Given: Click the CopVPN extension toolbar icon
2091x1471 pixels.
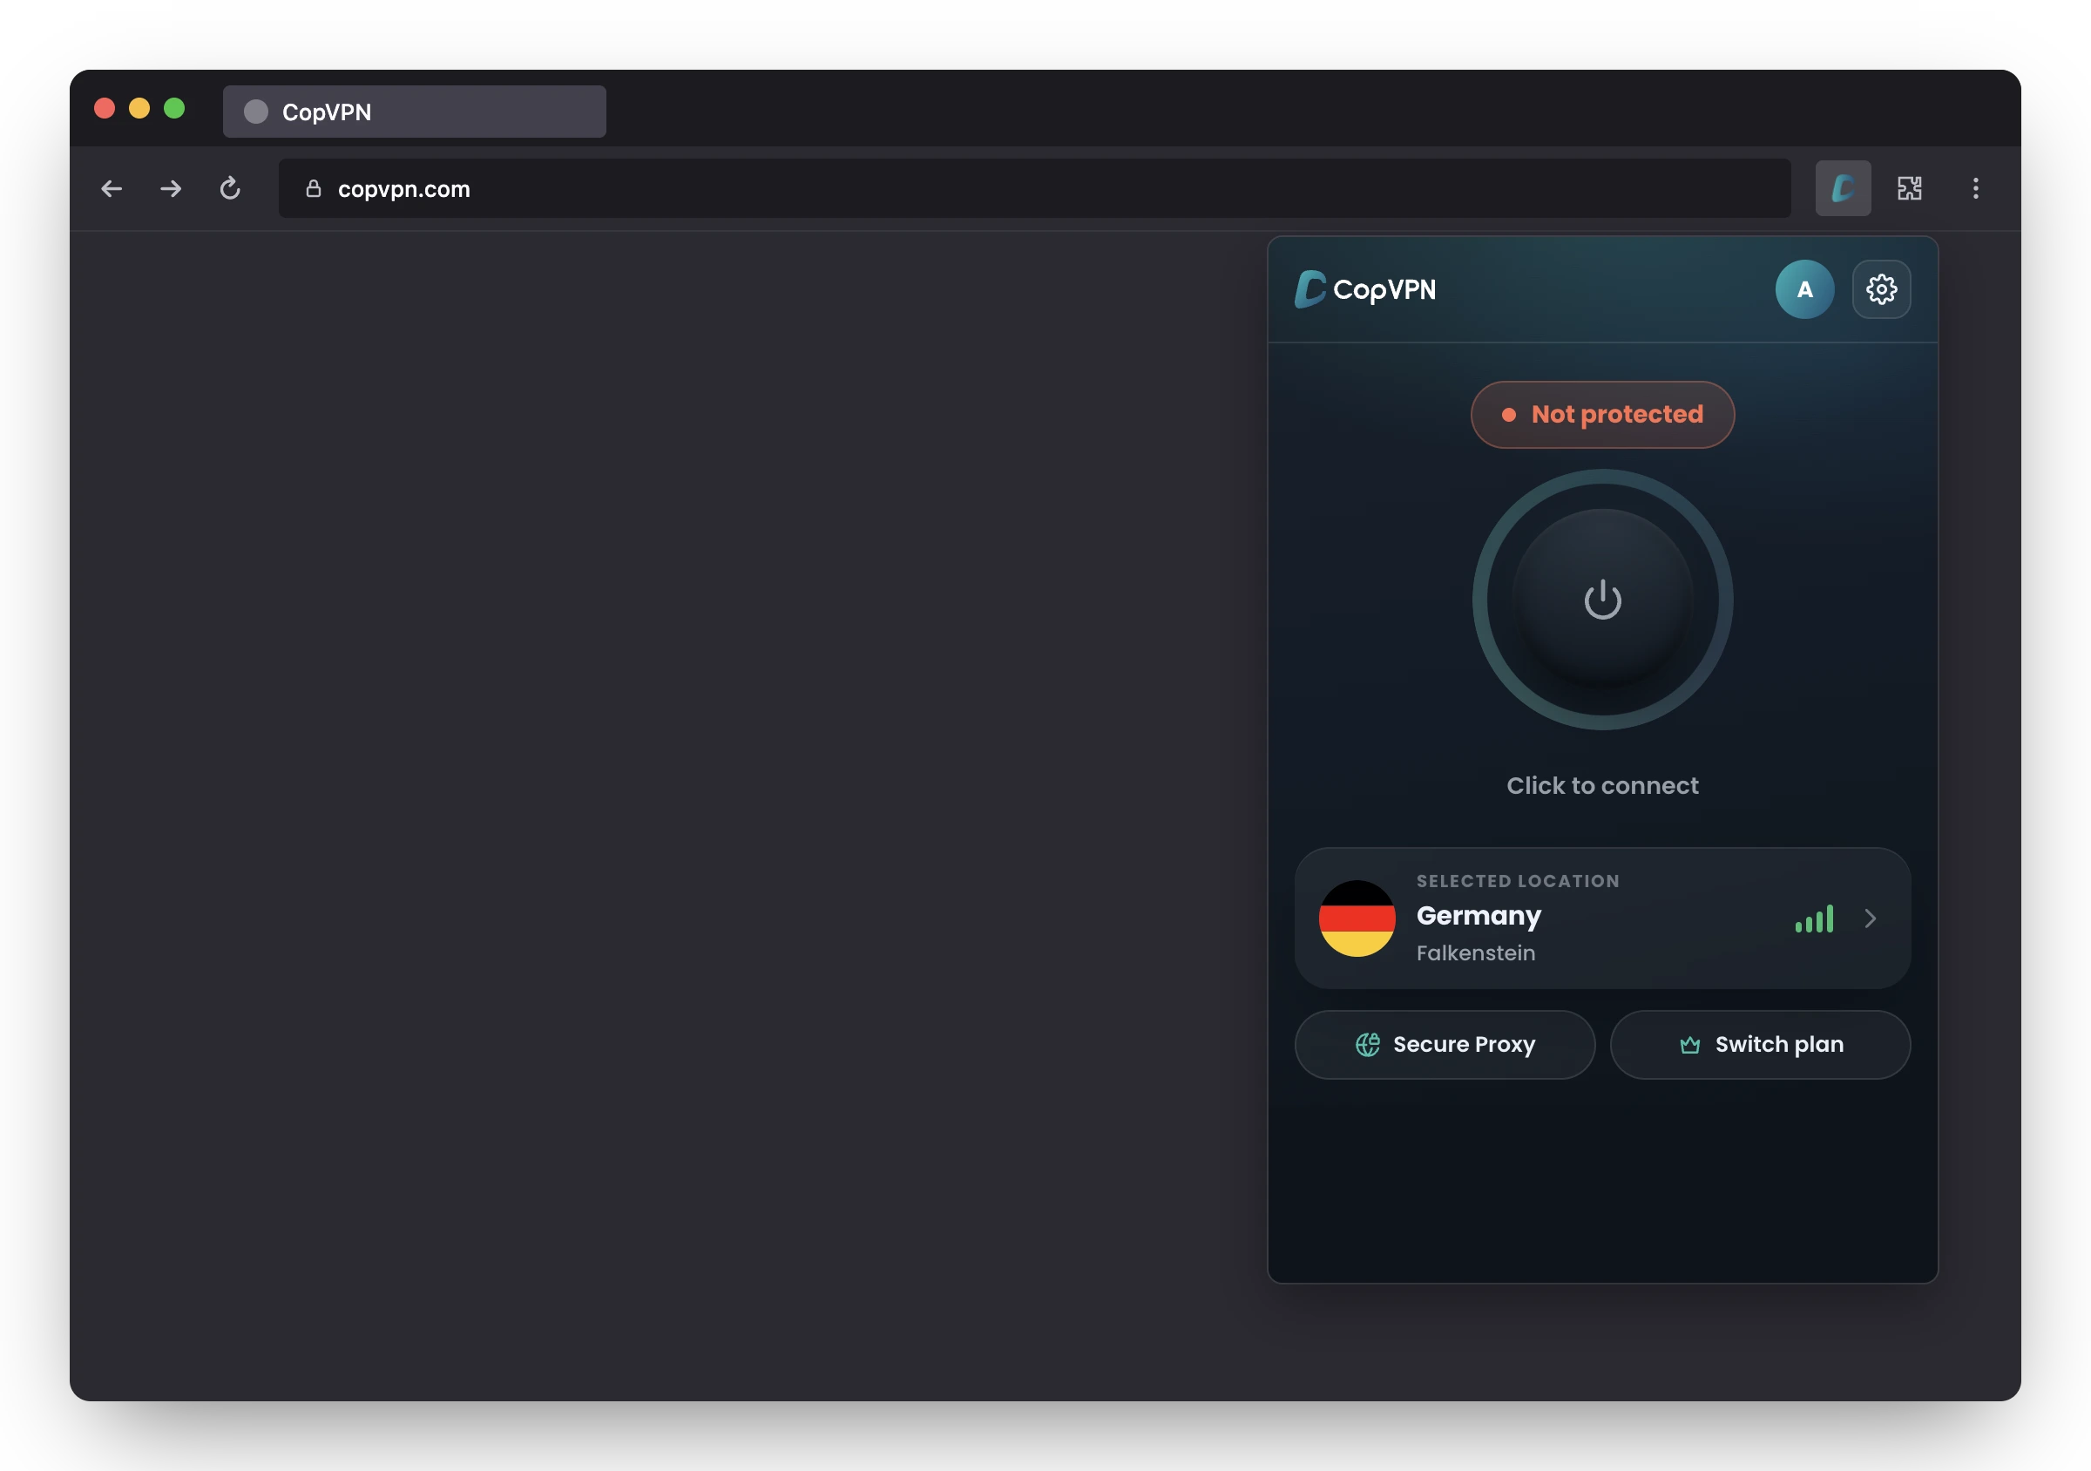Looking at the screenshot, I should point(1843,188).
